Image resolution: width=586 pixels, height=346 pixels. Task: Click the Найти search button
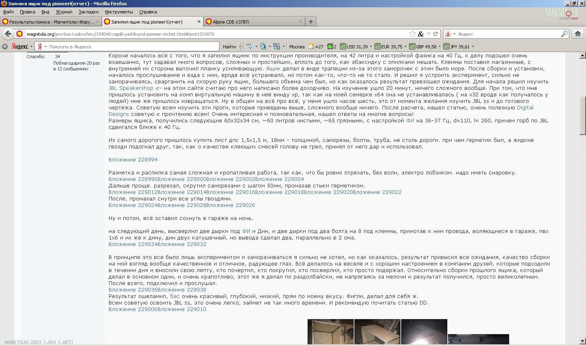[x=230, y=46]
